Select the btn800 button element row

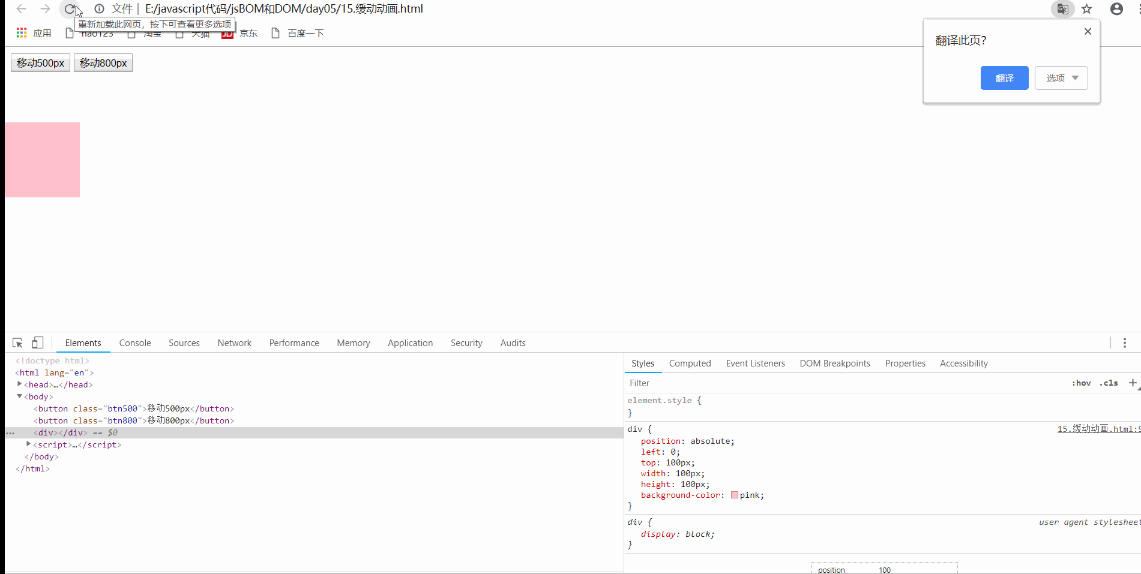[x=314, y=420]
